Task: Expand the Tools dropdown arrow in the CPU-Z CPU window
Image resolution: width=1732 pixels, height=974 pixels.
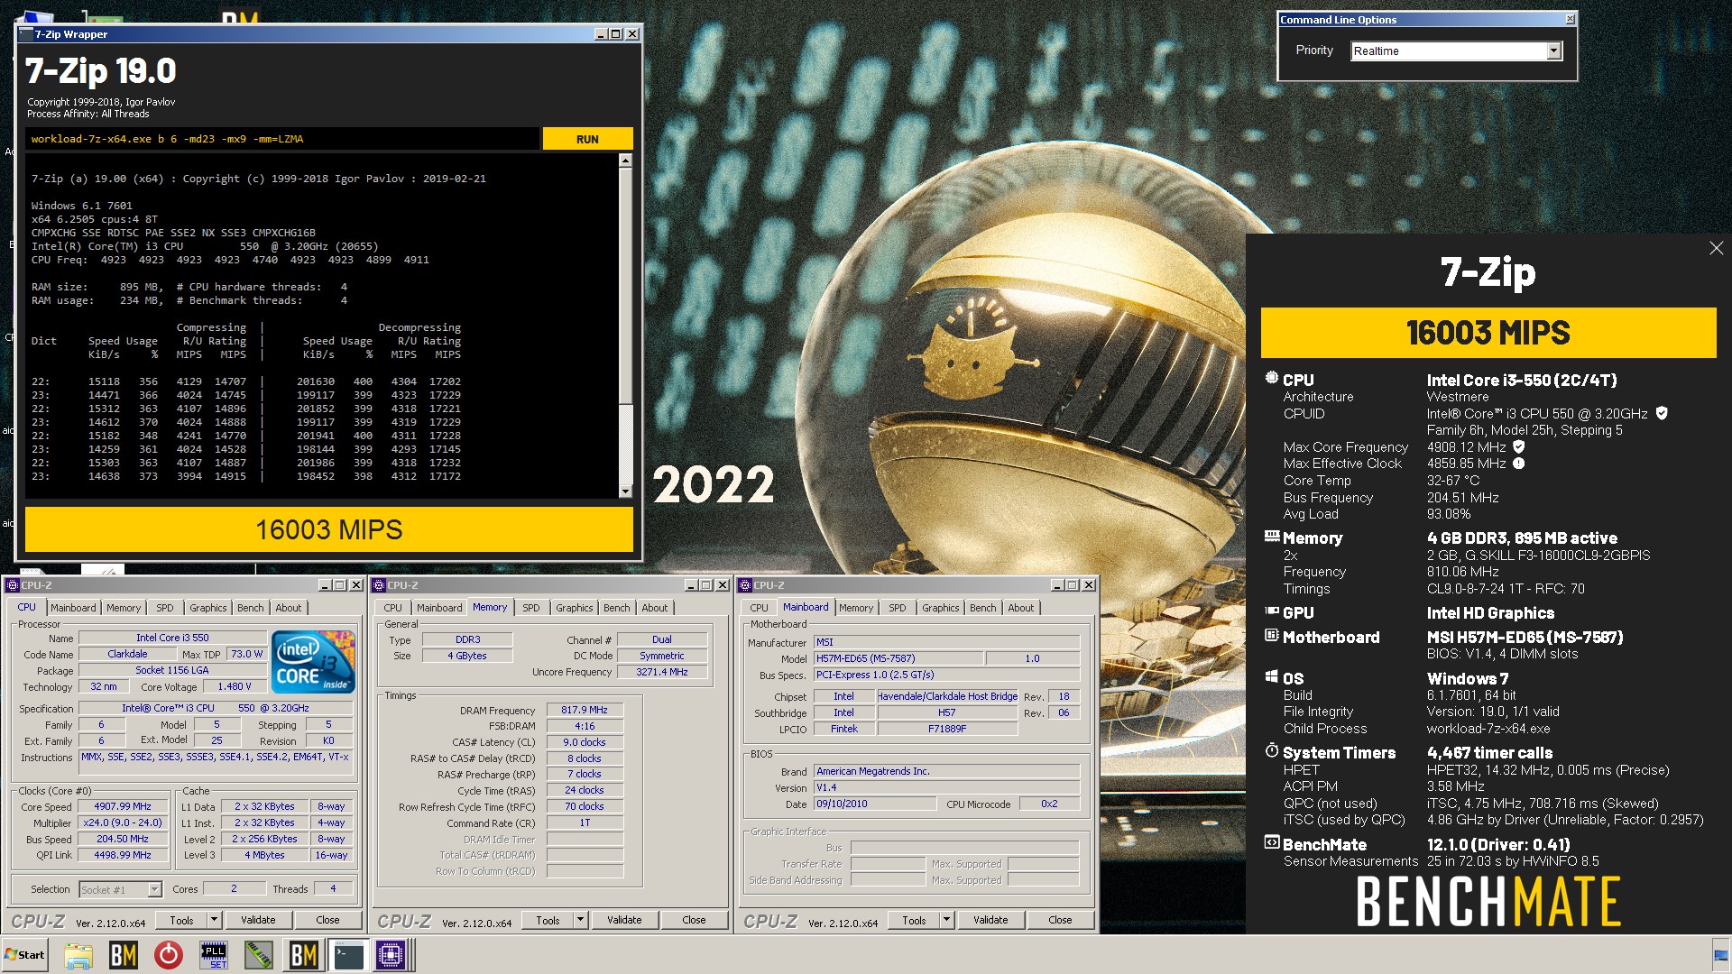Action: tap(214, 920)
